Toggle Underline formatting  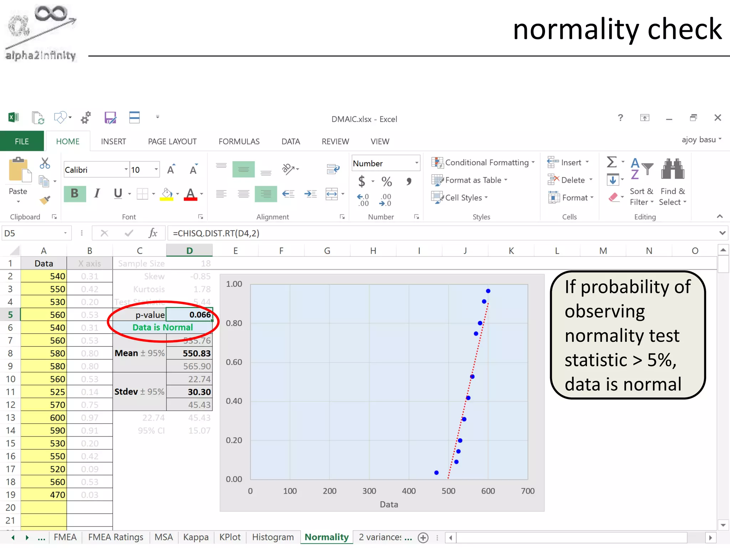(x=118, y=194)
